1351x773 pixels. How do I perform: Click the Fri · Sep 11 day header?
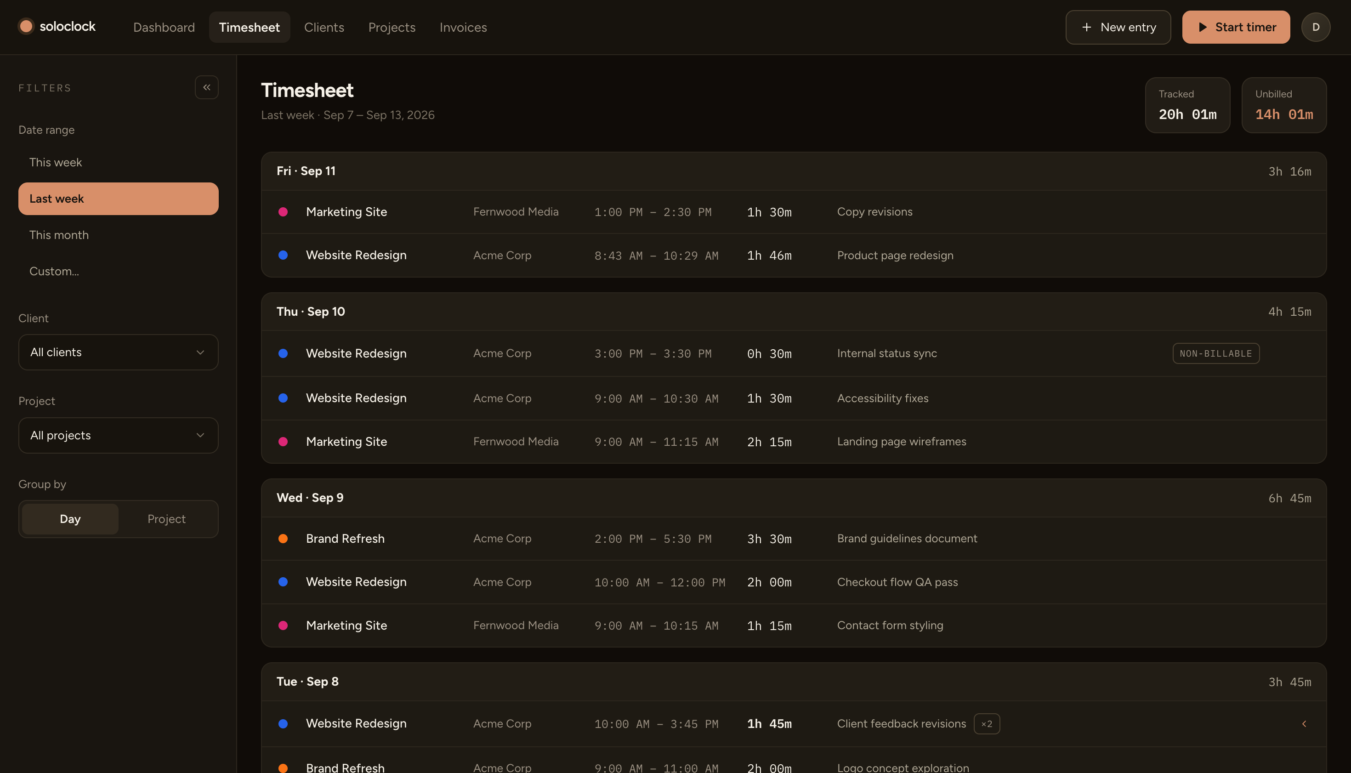[x=794, y=171]
